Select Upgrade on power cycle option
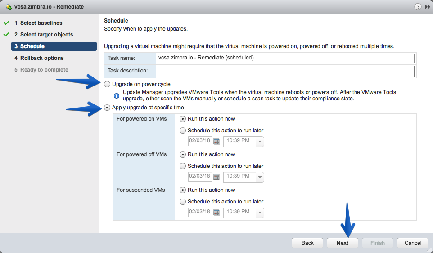Screen dimensions: 433x253 click(x=107, y=84)
